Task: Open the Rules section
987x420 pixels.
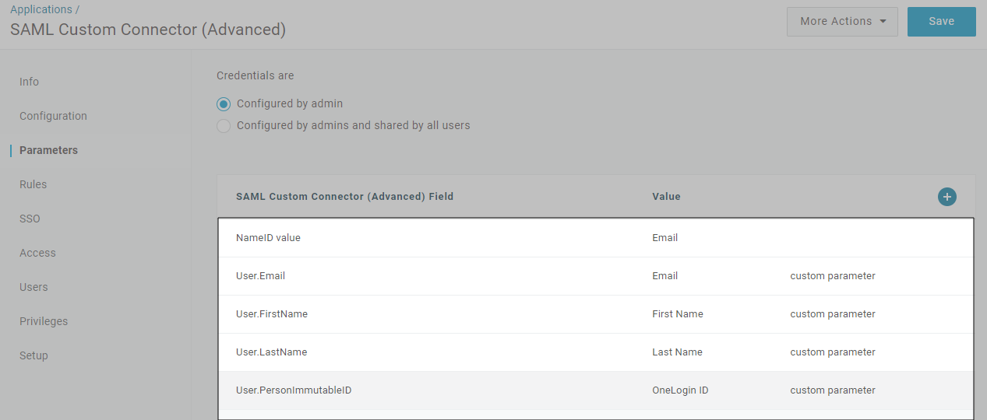Action: click(33, 184)
